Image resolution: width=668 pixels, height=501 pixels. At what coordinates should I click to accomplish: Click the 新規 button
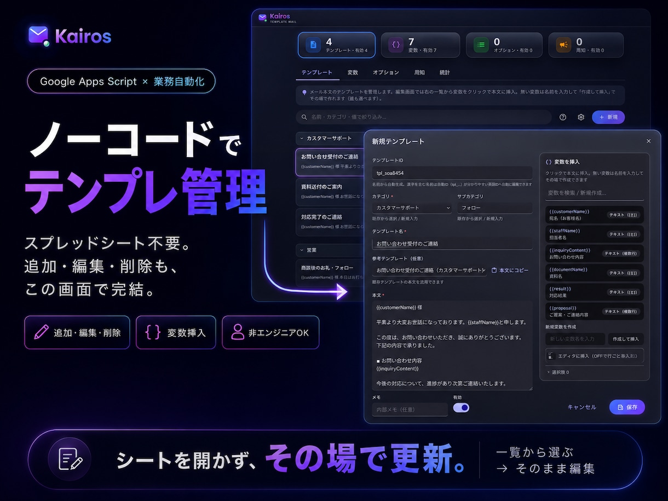pyautogui.click(x=608, y=117)
